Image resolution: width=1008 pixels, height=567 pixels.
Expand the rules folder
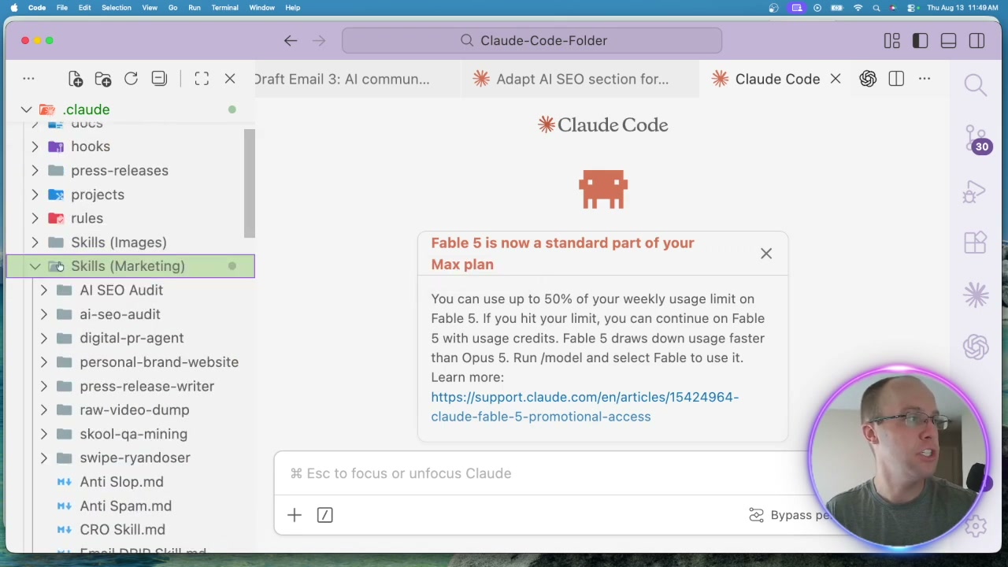coord(35,218)
